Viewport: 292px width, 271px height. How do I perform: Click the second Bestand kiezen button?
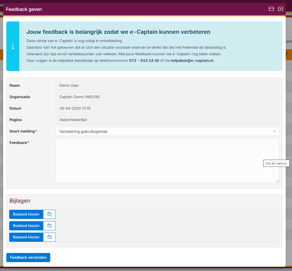click(x=26, y=226)
